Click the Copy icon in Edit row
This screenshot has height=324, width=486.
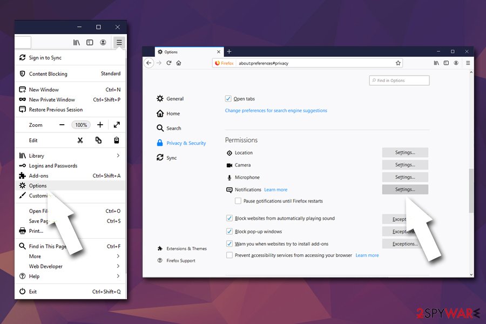98,140
